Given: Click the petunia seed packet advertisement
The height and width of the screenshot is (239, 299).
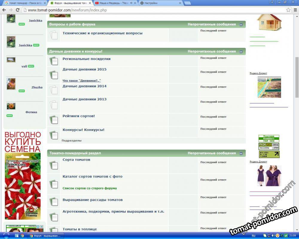Looking at the screenshot, I should pos(23,185).
